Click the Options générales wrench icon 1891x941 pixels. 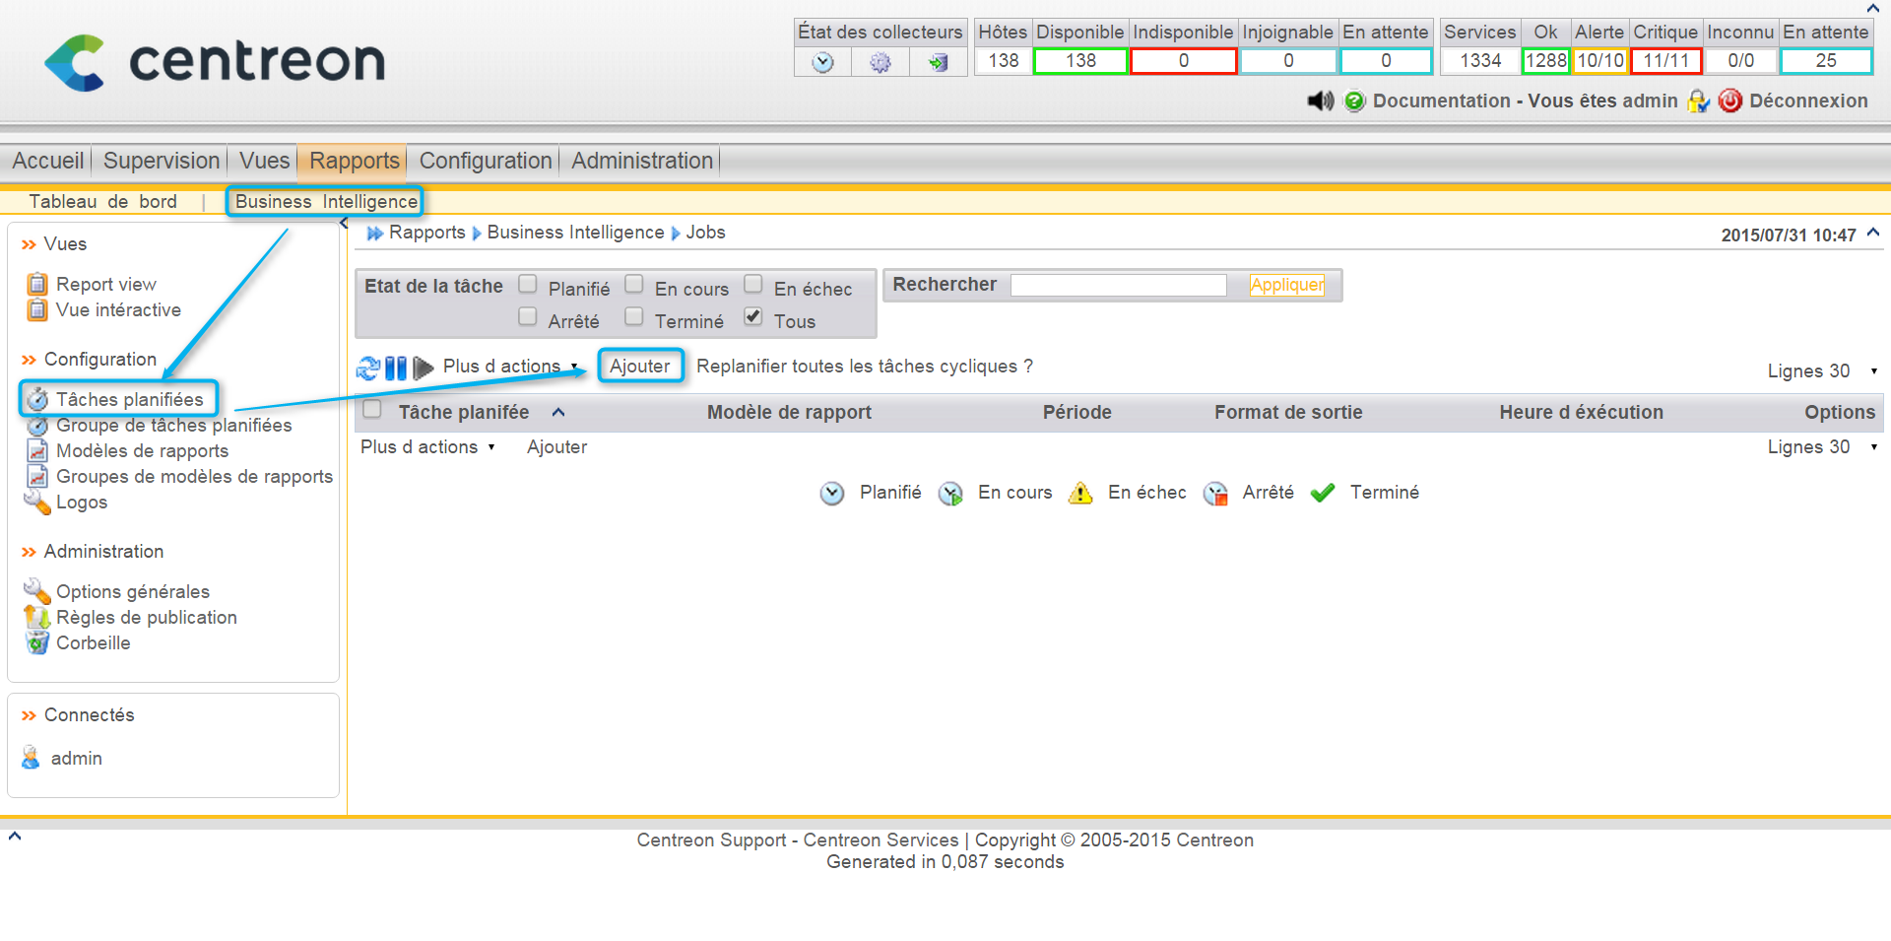click(x=37, y=591)
